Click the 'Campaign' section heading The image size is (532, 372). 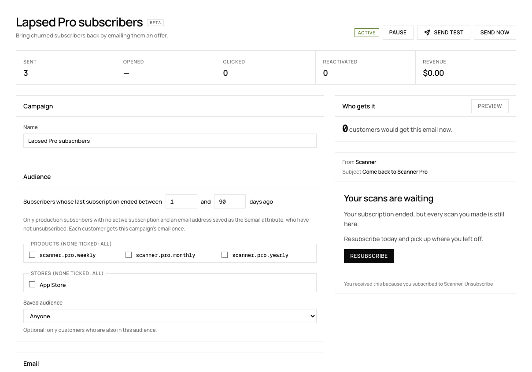(38, 106)
